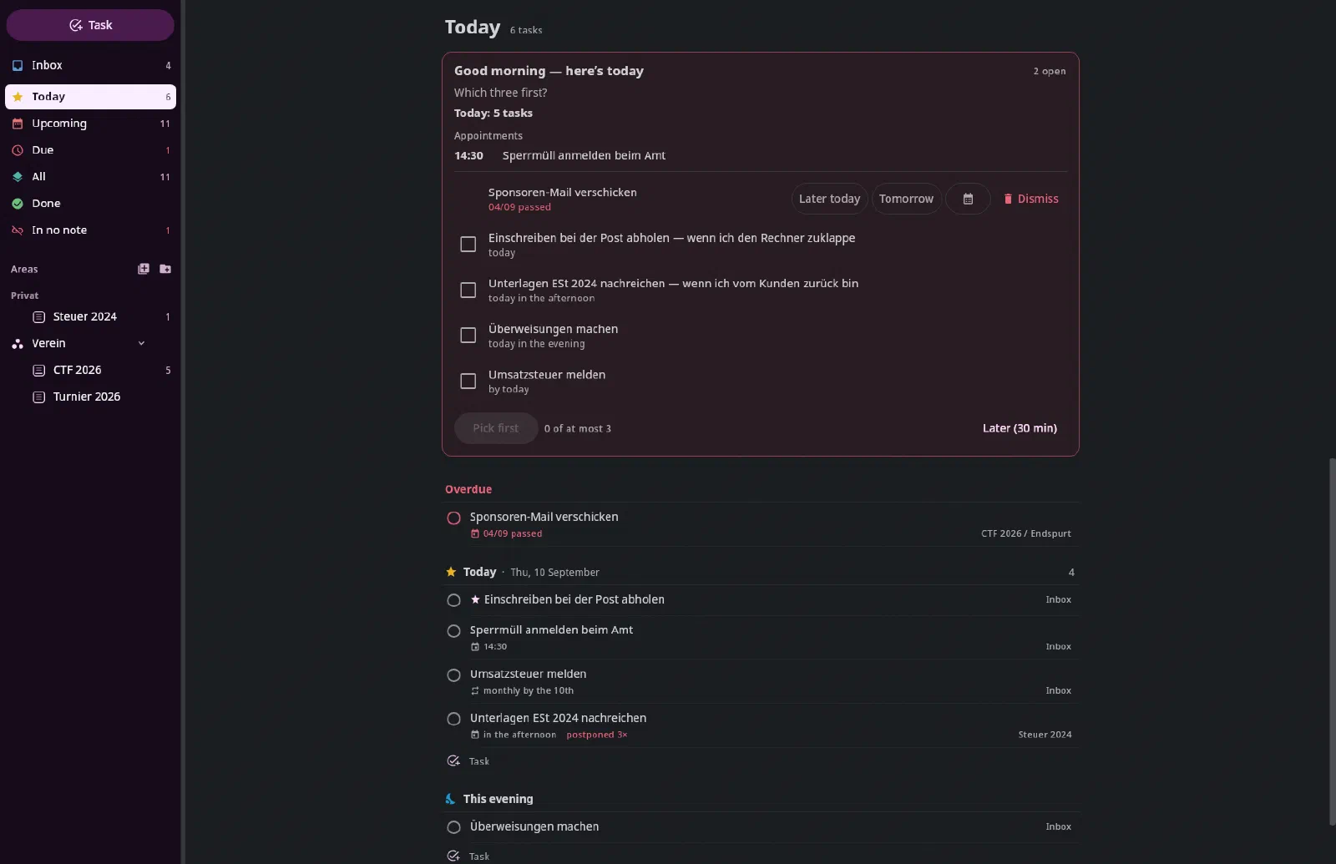Viewport: 1336px width, 864px height.
Task: Check the Einschreiben bei der Post abholen checkbox
Action: coord(468,244)
